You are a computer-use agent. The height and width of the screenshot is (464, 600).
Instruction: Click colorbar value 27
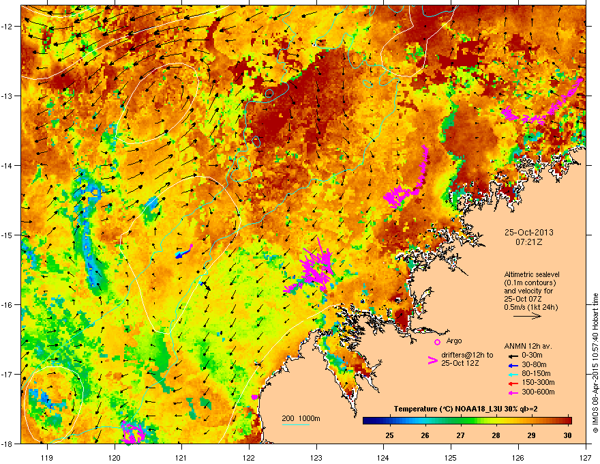[x=461, y=435]
